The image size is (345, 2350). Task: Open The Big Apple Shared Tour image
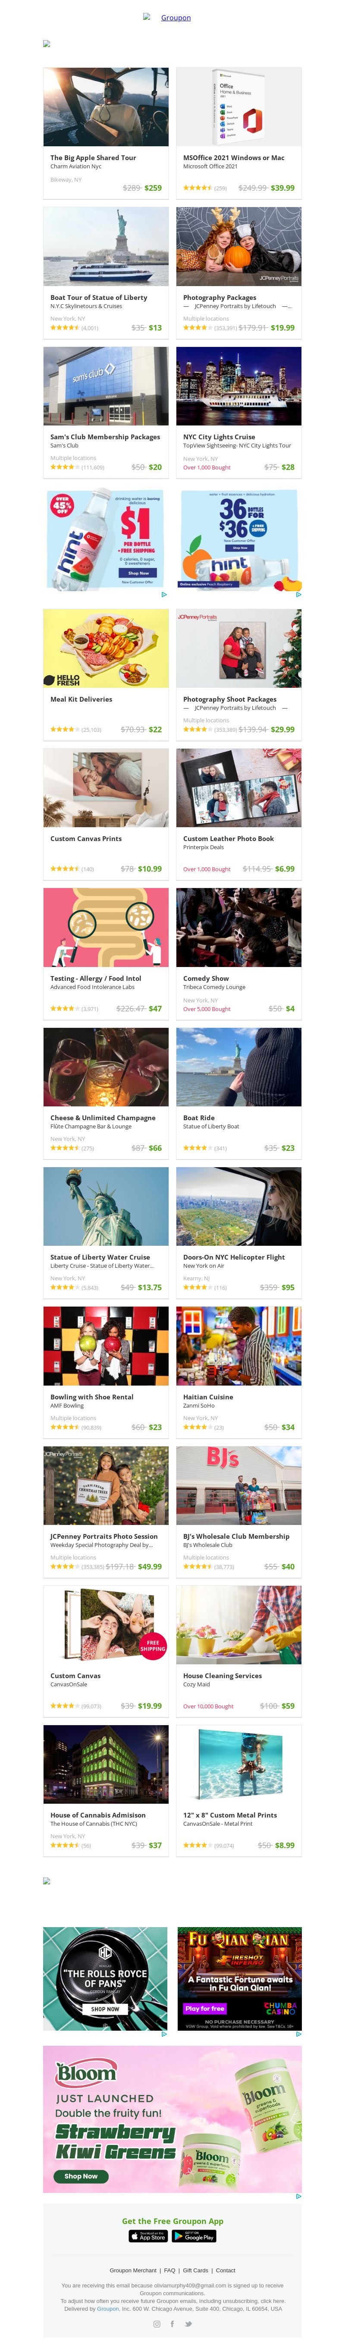(x=106, y=107)
